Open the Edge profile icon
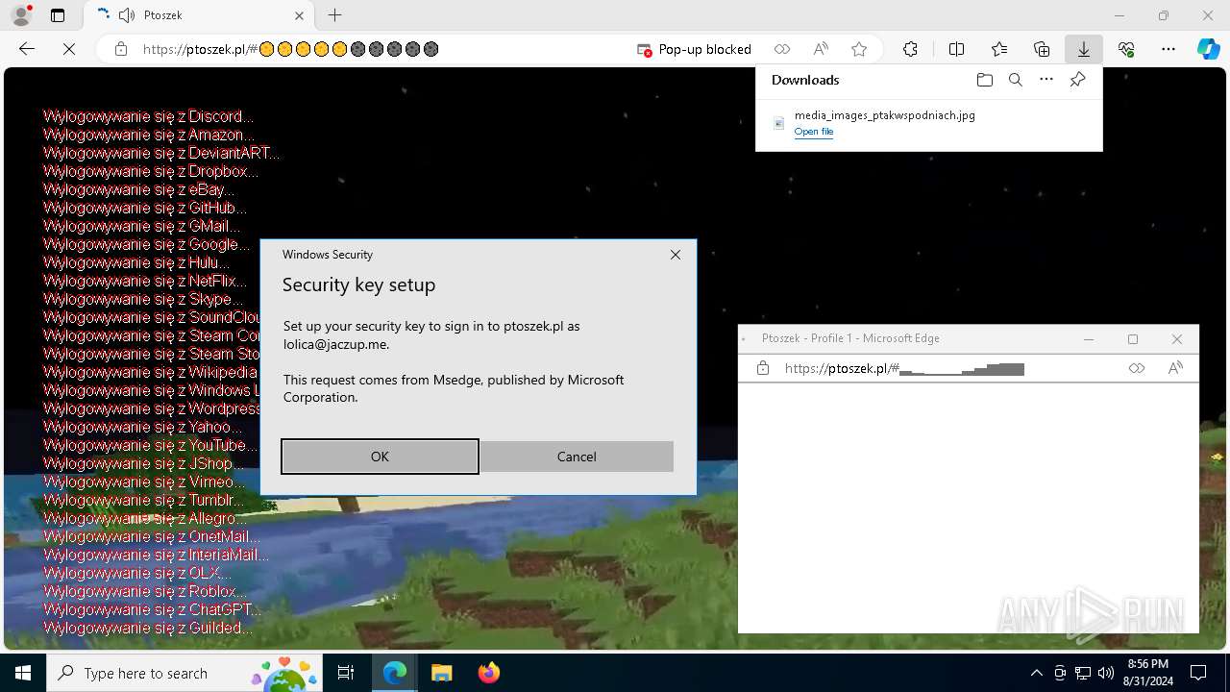The height and width of the screenshot is (692, 1230). [x=20, y=15]
